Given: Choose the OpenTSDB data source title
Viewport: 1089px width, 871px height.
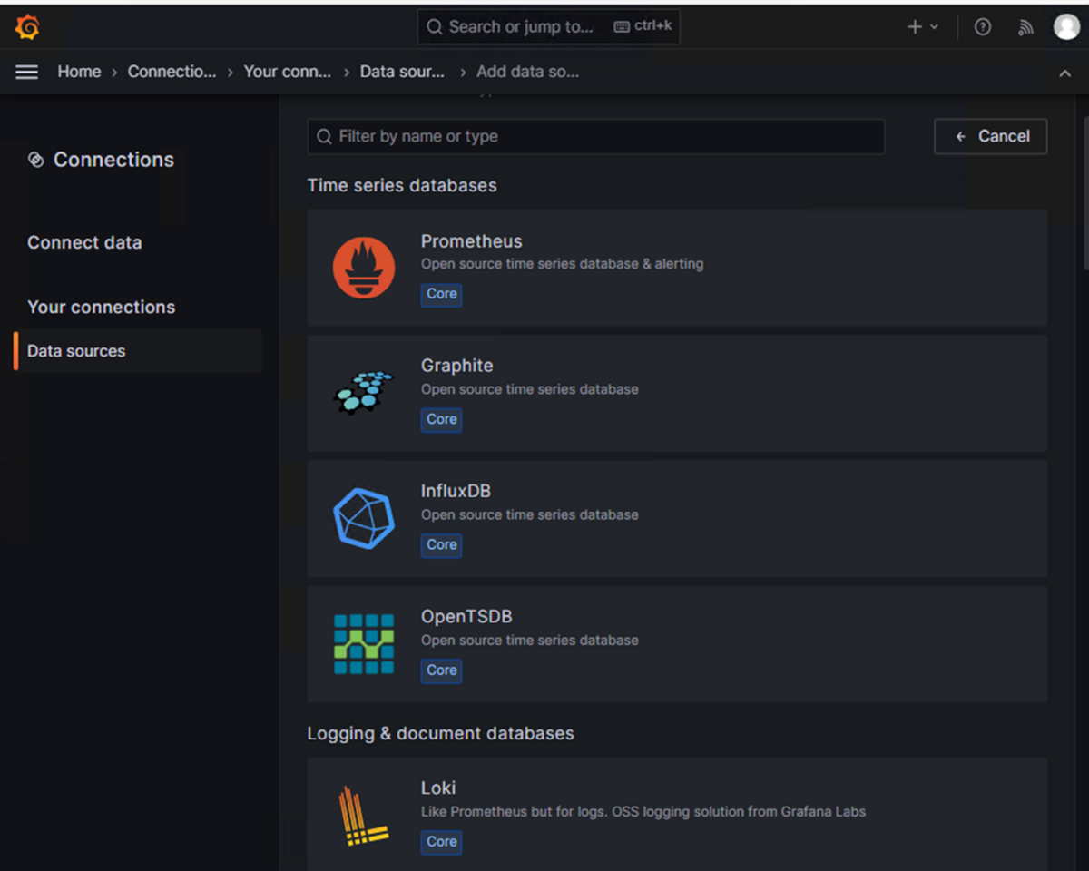Looking at the screenshot, I should click(466, 616).
